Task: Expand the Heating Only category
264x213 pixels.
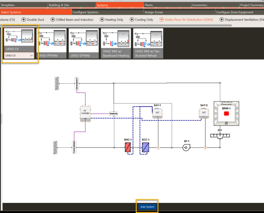Action: 112,19
